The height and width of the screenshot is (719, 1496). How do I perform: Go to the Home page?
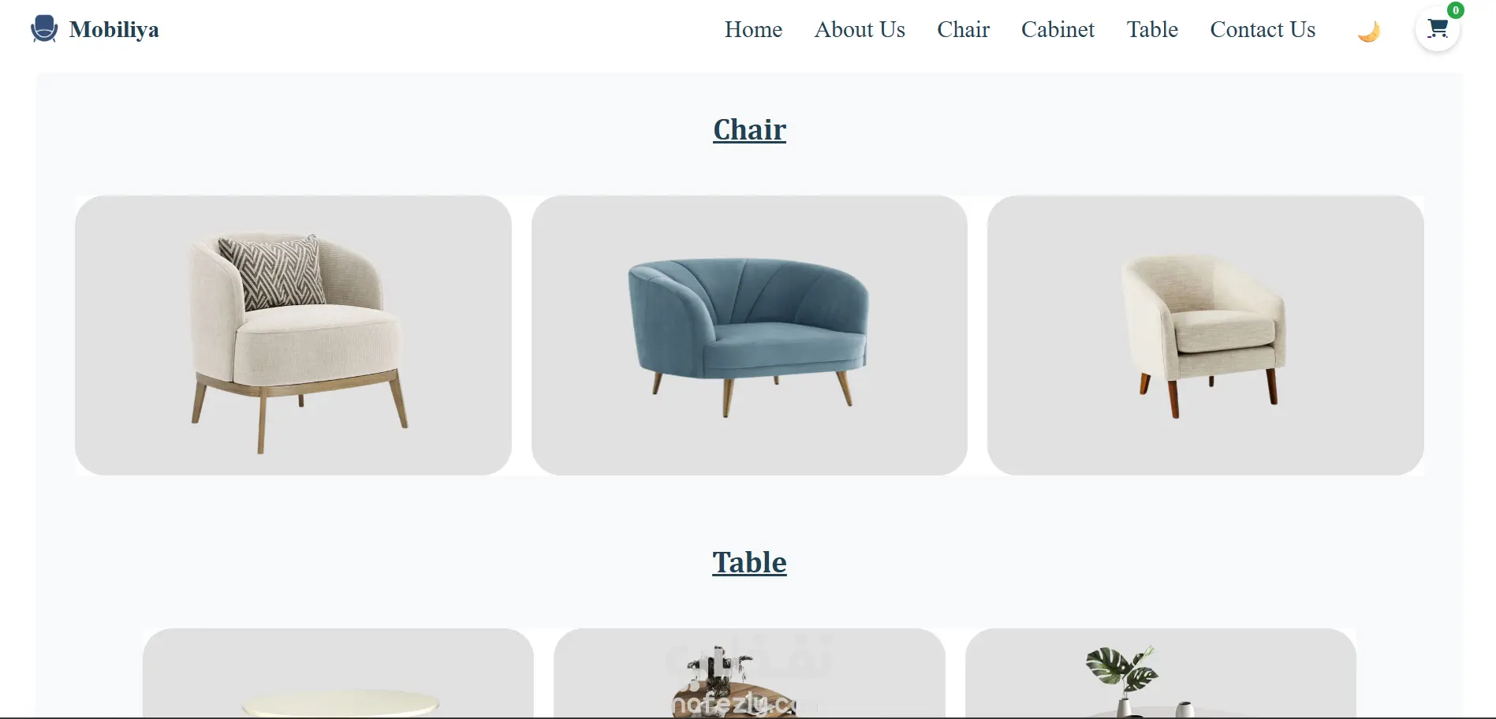(x=753, y=29)
